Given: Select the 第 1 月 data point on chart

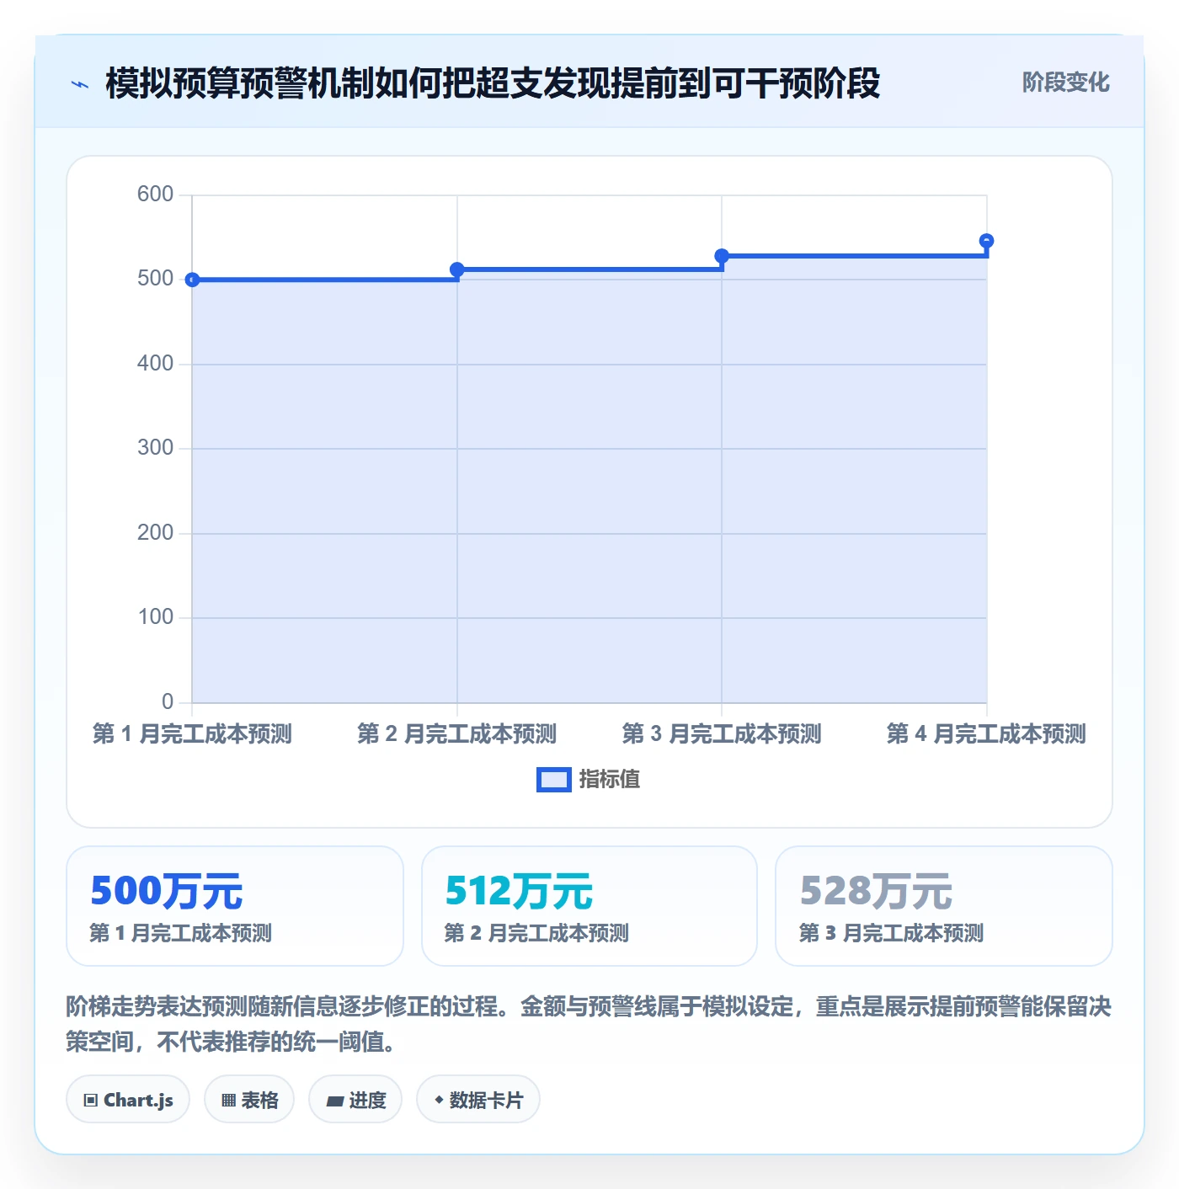Looking at the screenshot, I should [x=192, y=280].
